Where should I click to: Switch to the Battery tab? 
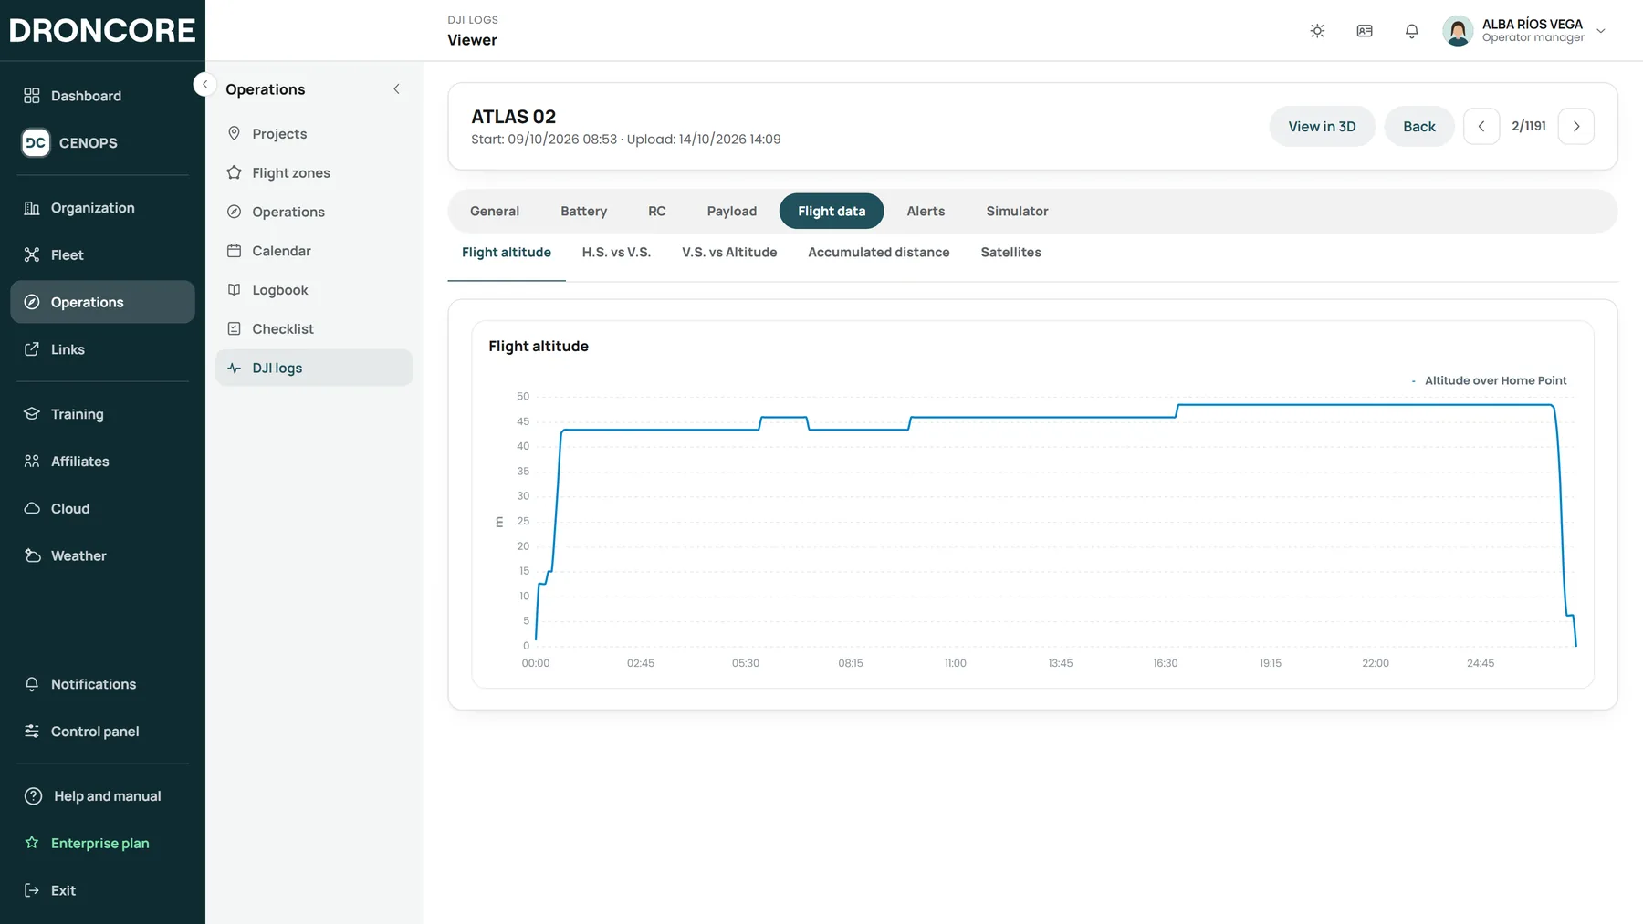(584, 212)
